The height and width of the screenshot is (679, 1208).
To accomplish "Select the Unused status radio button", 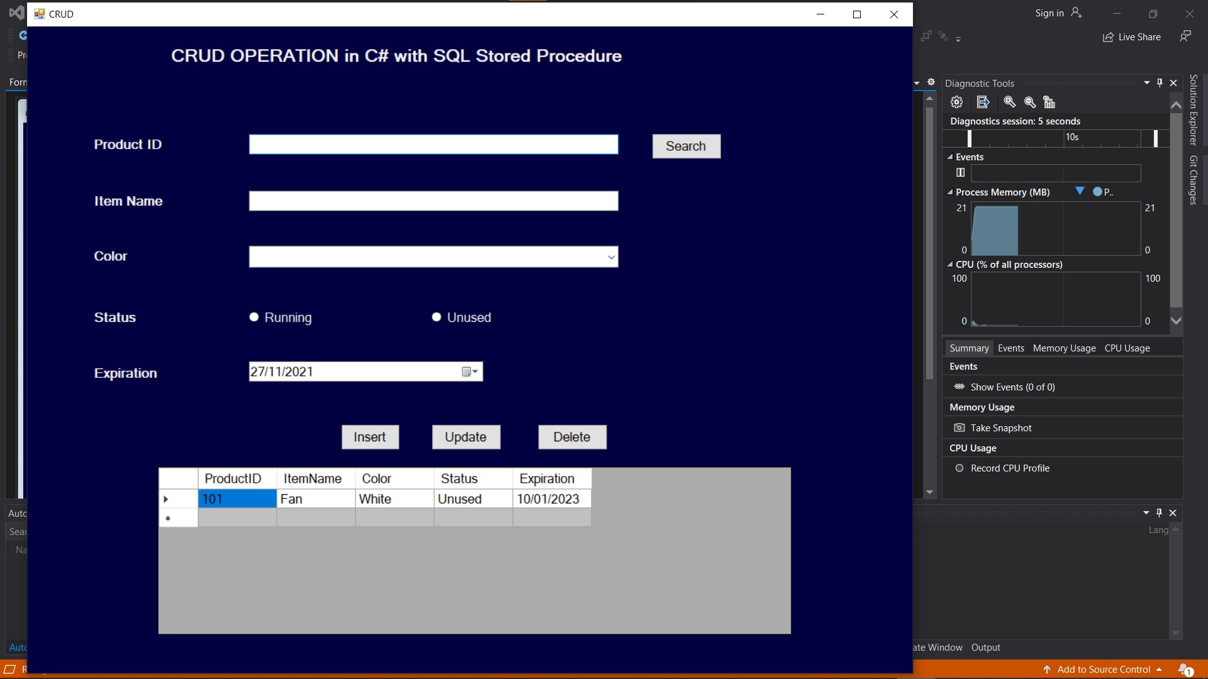I will point(436,317).
